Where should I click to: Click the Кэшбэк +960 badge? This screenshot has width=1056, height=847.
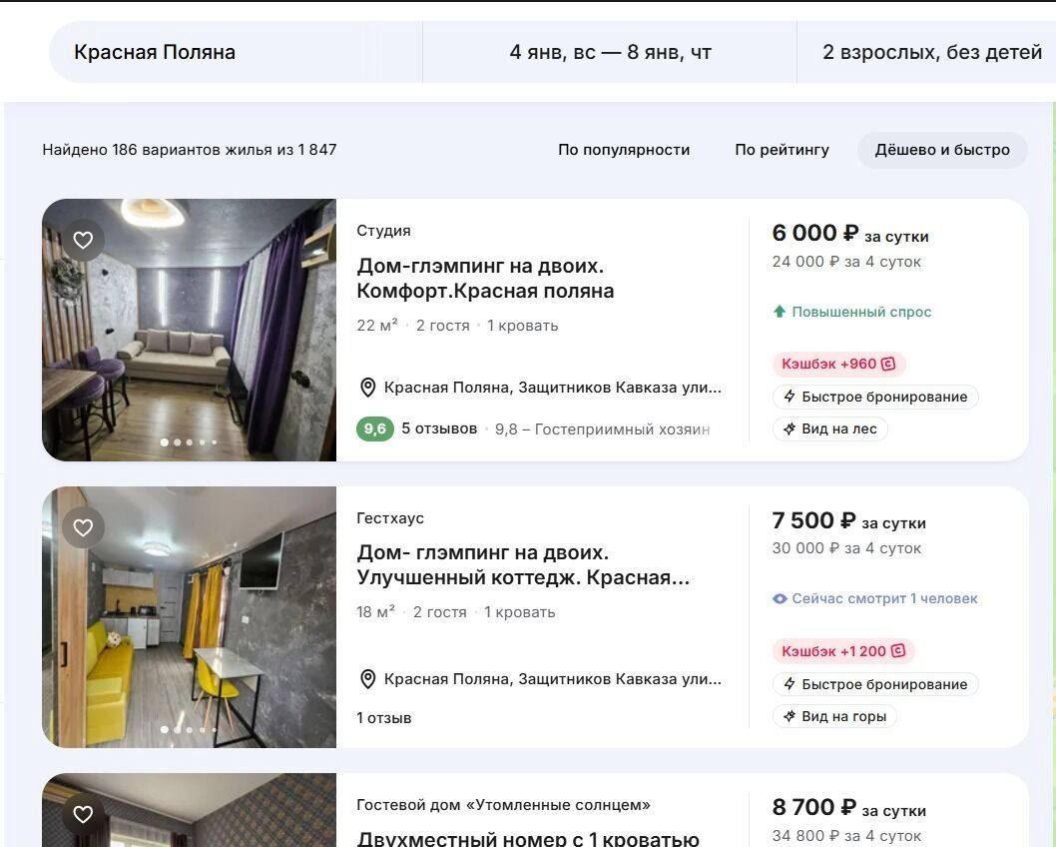[x=838, y=365]
